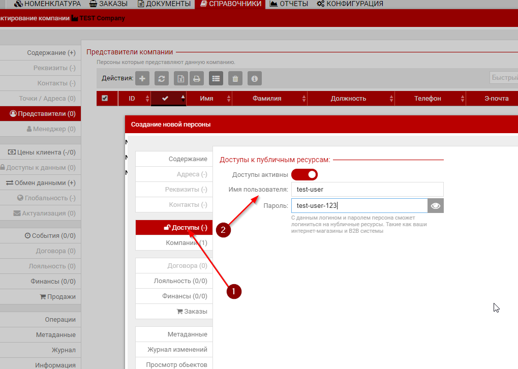This screenshot has height=369, width=518.
Task: Sort table by Фамилия column
Action: 267,98
